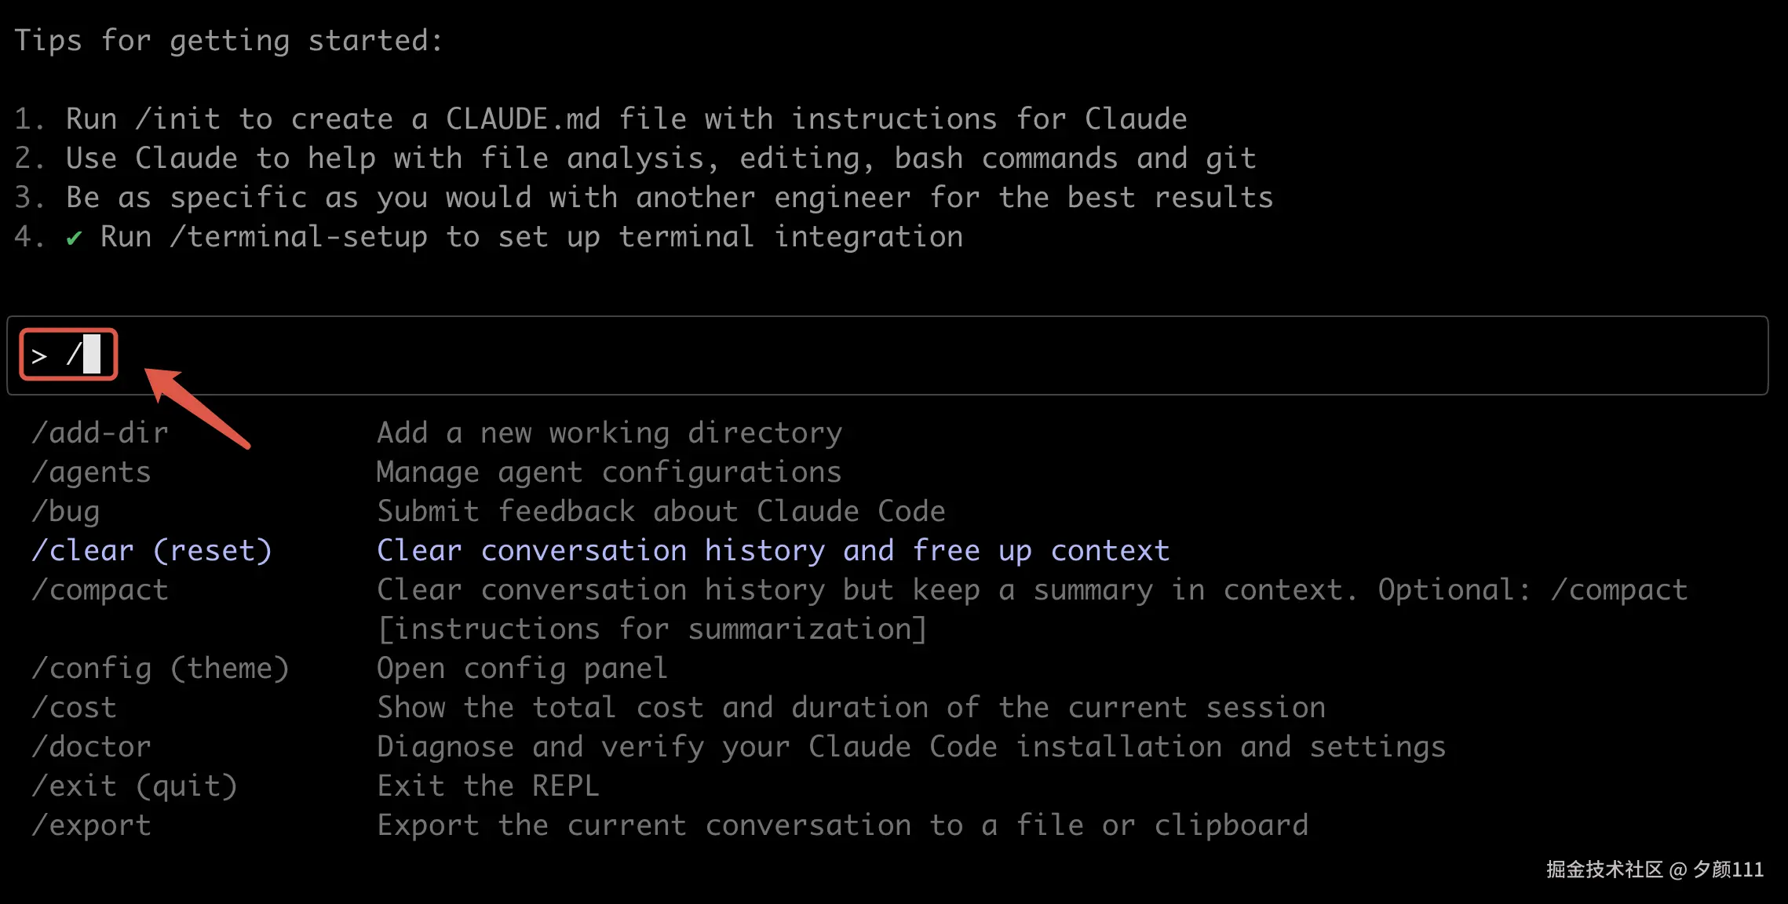Select the /compact command
This screenshot has height=904, width=1788.
point(100,590)
